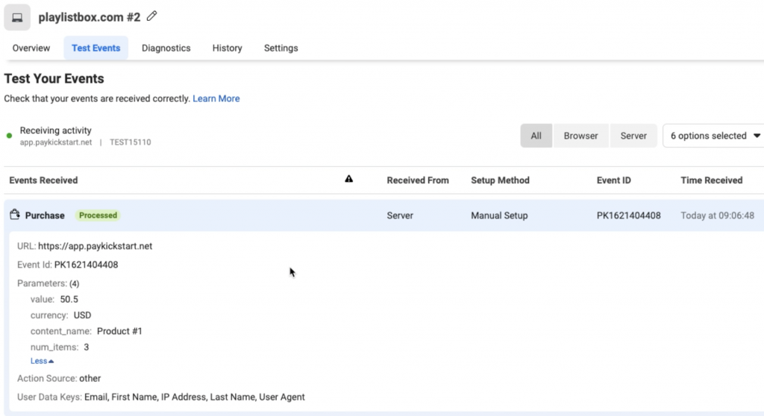The height and width of the screenshot is (416, 764).
Task: Switch to the Diagnostics tab
Action: [x=166, y=48]
